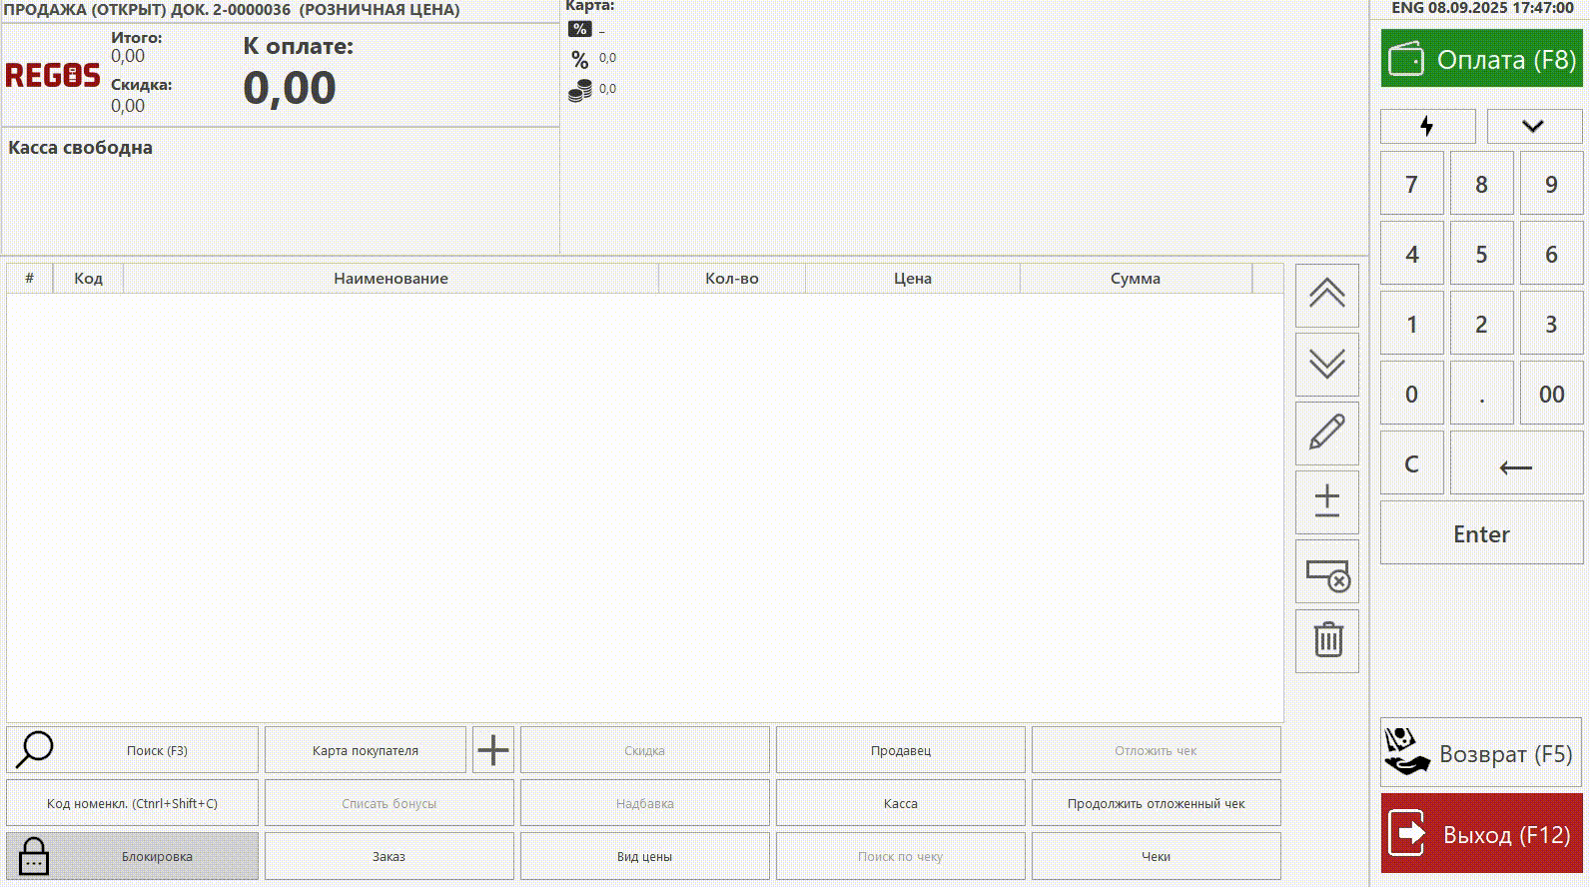The width and height of the screenshot is (1590, 887).
Task: Toggle Блокировка lock screen button
Action: point(132,856)
